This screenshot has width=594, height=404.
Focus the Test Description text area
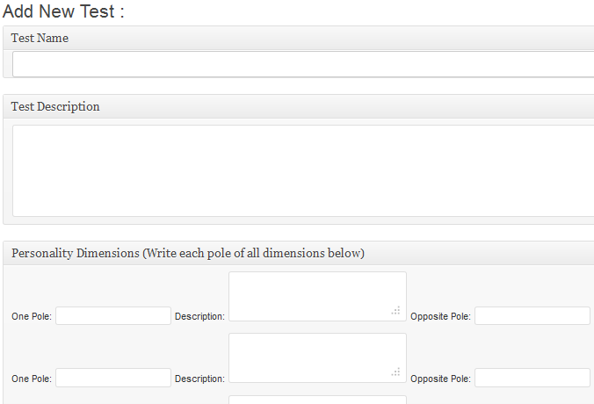pos(303,170)
